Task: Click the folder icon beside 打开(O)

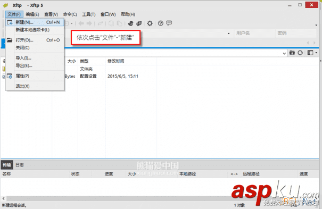Action: tap(10, 40)
